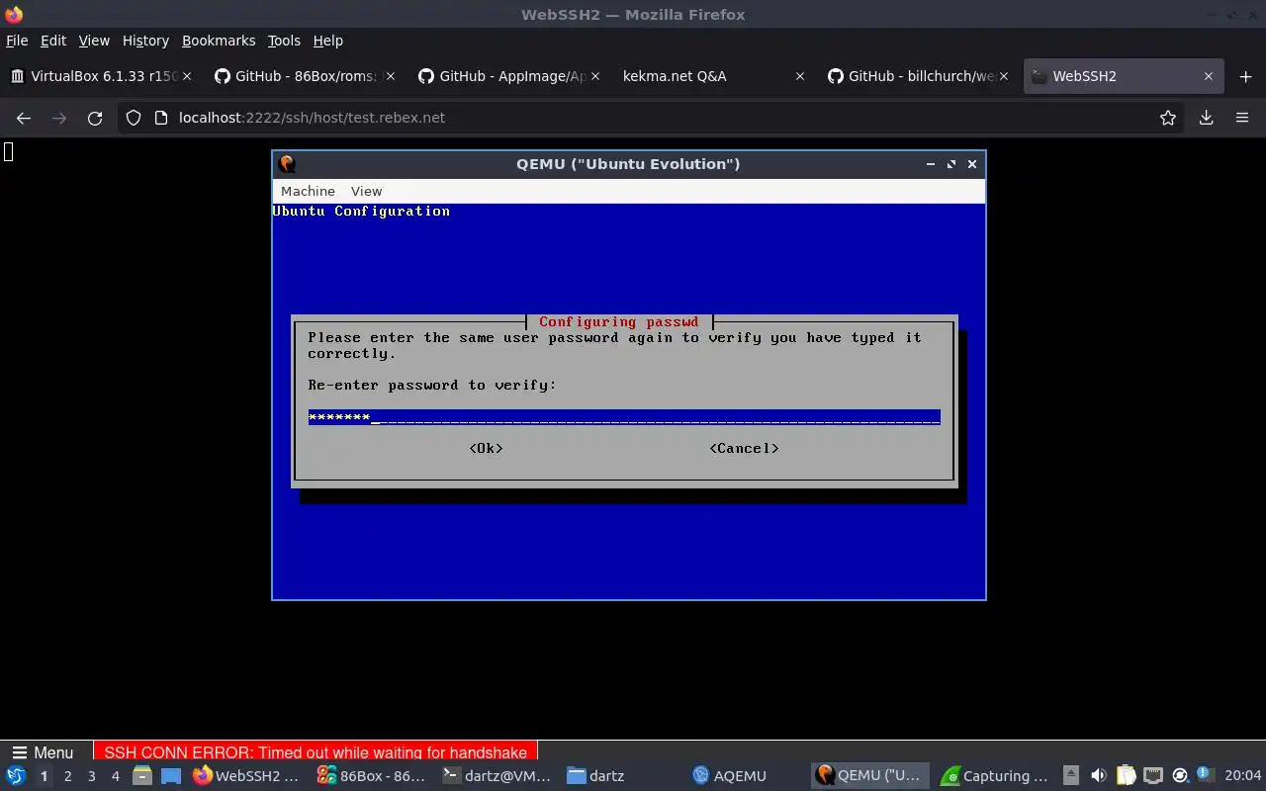The height and width of the screenshot is (791, 1266).
Task: Open the Firefox Edit menu
Action: 53,41
